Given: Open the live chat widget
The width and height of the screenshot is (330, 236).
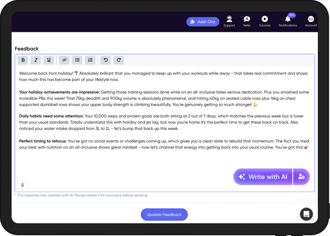Looking at the screenshot, I should (x=306, y=214).
